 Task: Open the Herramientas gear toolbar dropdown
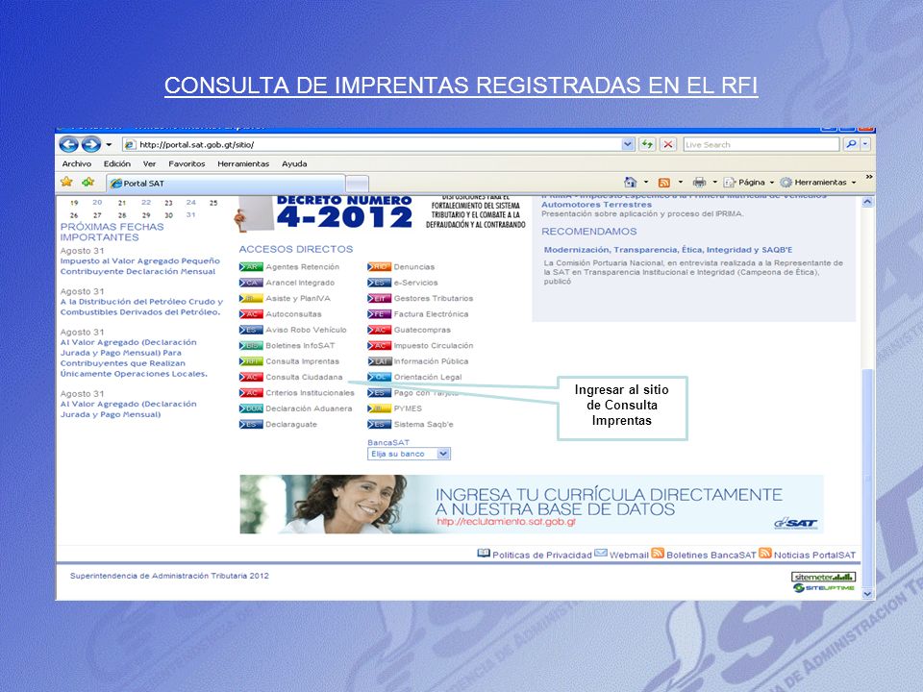(x=817, y=183)
